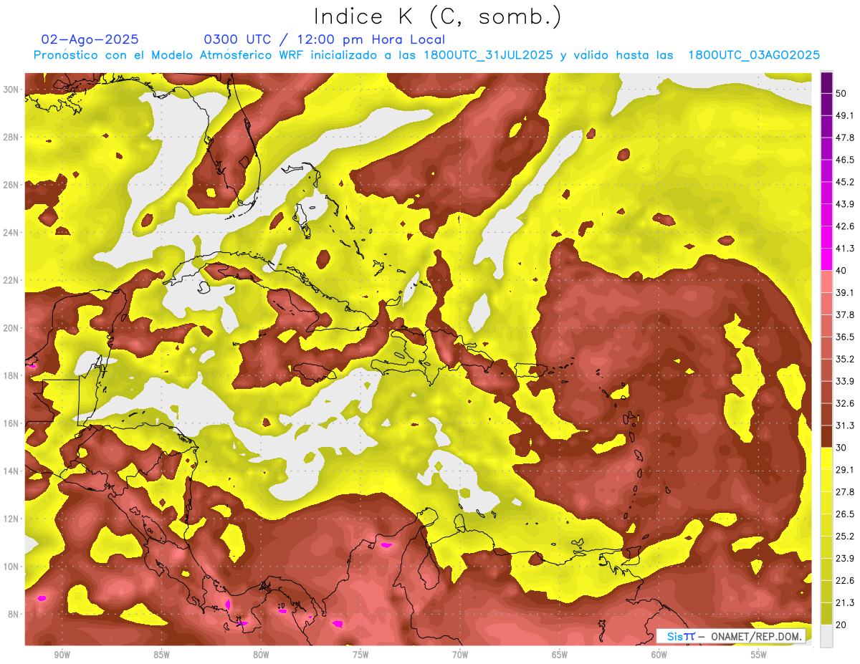Click the colorbar label '21.3'

[844, 603]
